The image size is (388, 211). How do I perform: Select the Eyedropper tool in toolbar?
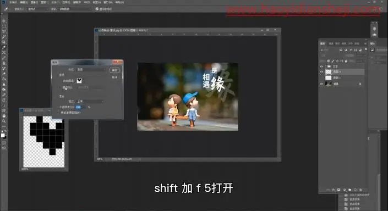point(4,47)
